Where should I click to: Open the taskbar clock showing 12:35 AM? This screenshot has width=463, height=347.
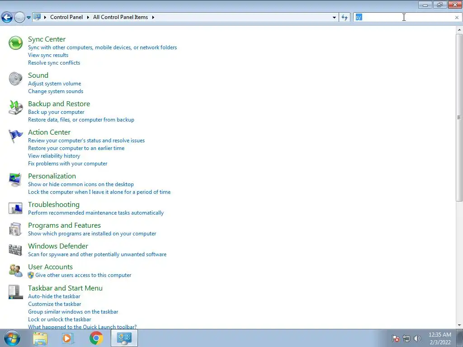[440, 338]
